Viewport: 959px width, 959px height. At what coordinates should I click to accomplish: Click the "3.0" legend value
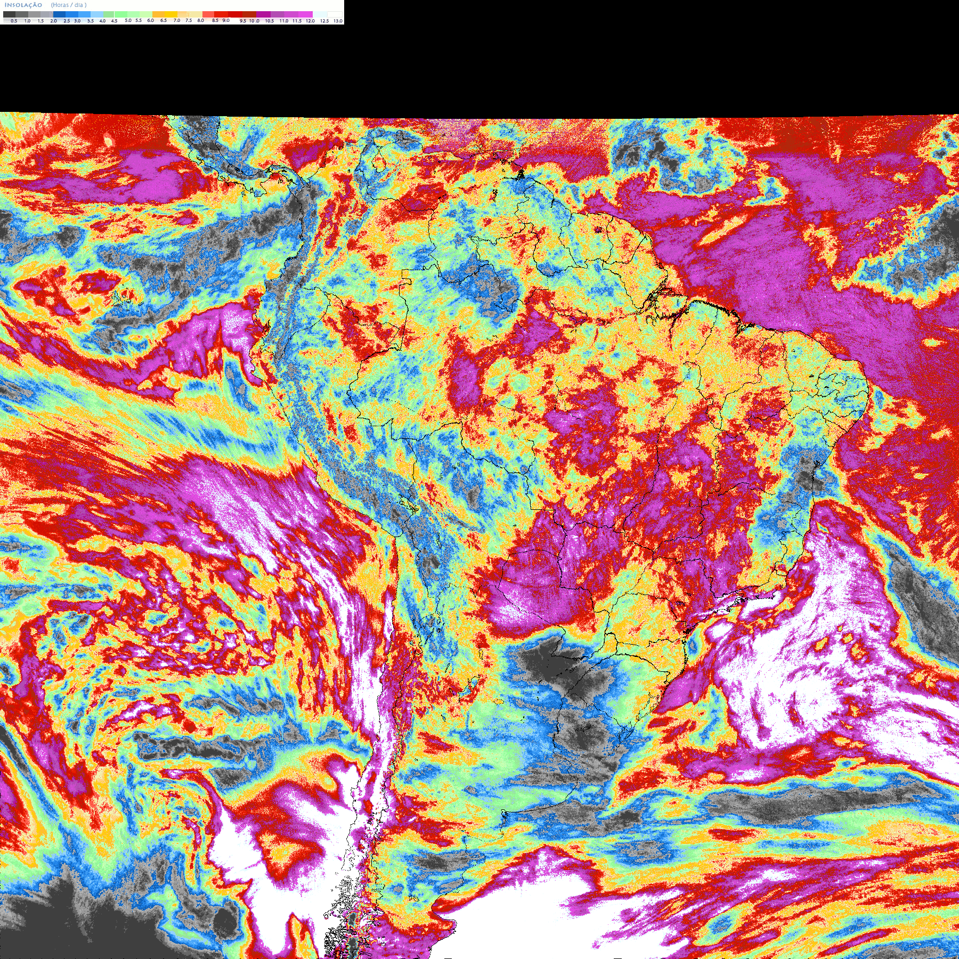[77, 21]
